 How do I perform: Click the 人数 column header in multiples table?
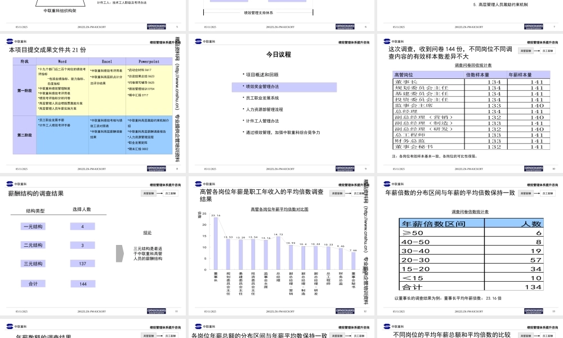514,224
